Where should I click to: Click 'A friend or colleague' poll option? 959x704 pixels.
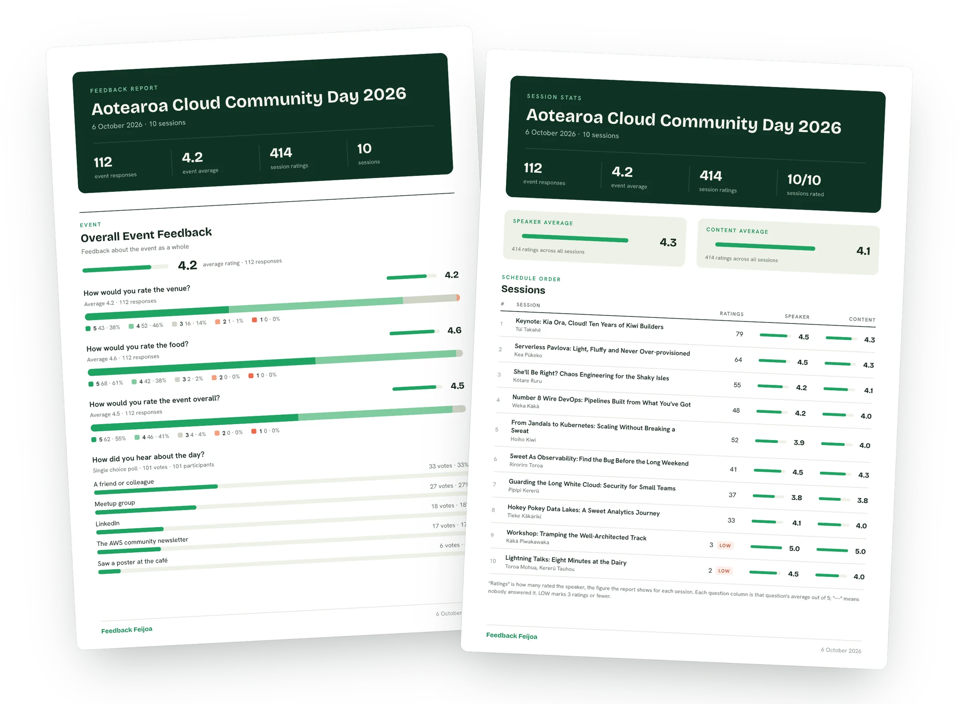(124, 483)
